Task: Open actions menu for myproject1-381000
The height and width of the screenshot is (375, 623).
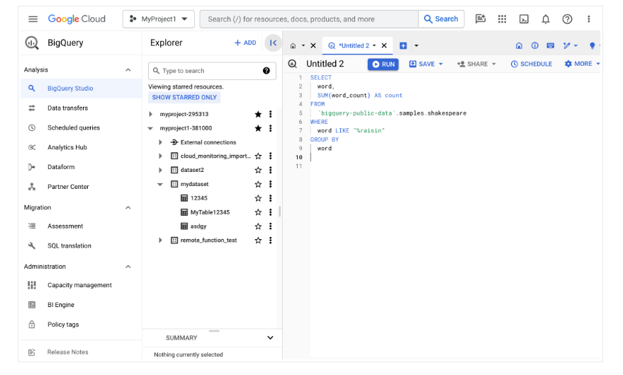Action: tap(271, 128)
